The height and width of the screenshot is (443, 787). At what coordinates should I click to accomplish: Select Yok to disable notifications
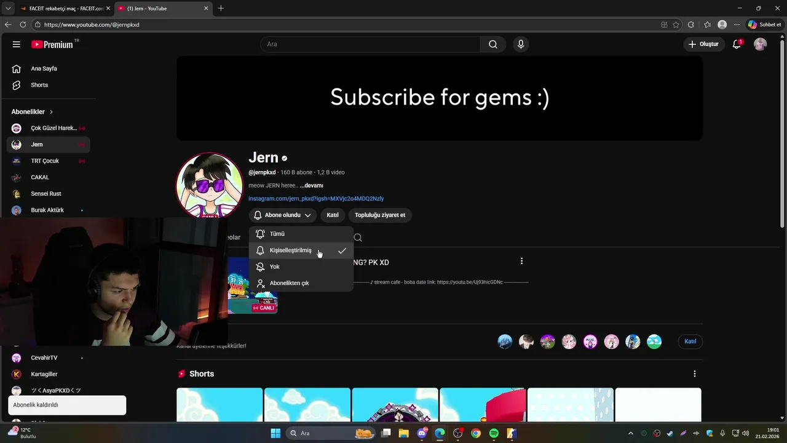coord(301,266)
